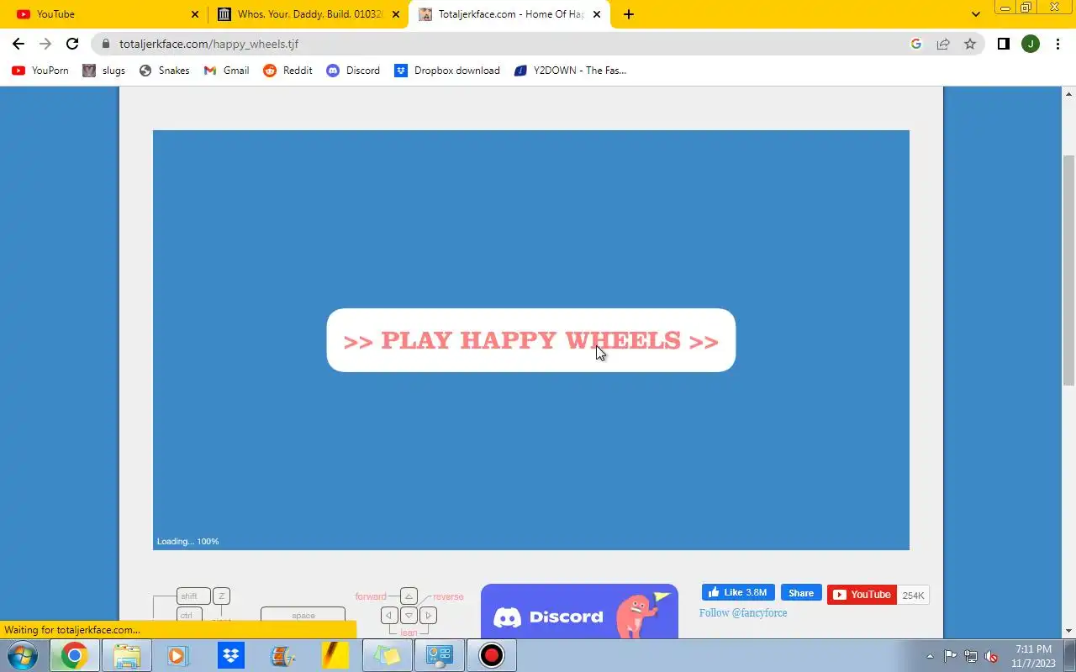
Task: Click the Facebook Like 3.8M button
Action: (x=738, y=592)
